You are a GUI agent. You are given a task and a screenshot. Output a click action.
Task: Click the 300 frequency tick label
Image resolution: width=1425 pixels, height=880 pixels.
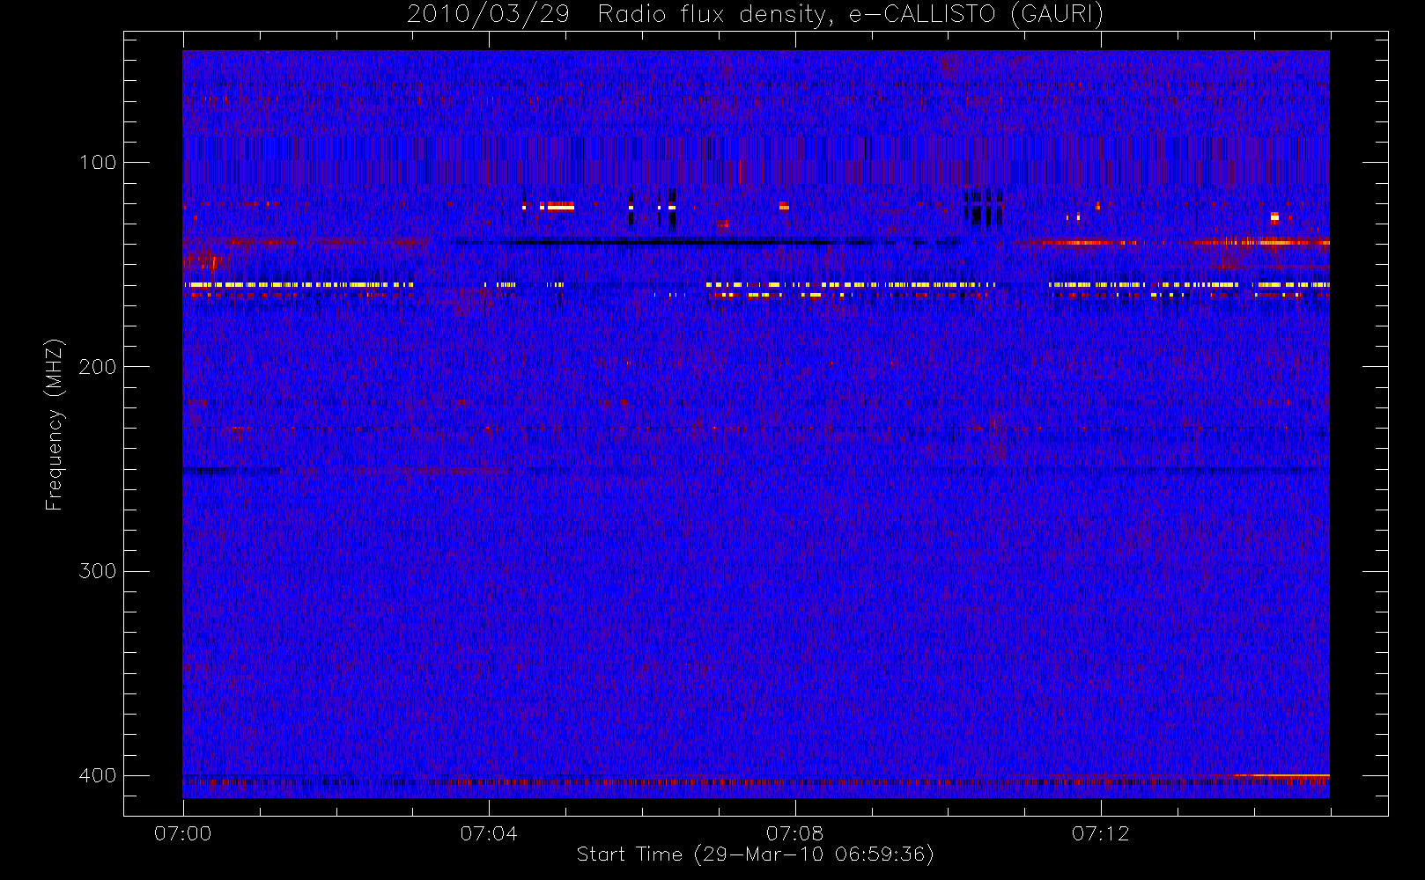pyautogui.click(x=97, y=571)
